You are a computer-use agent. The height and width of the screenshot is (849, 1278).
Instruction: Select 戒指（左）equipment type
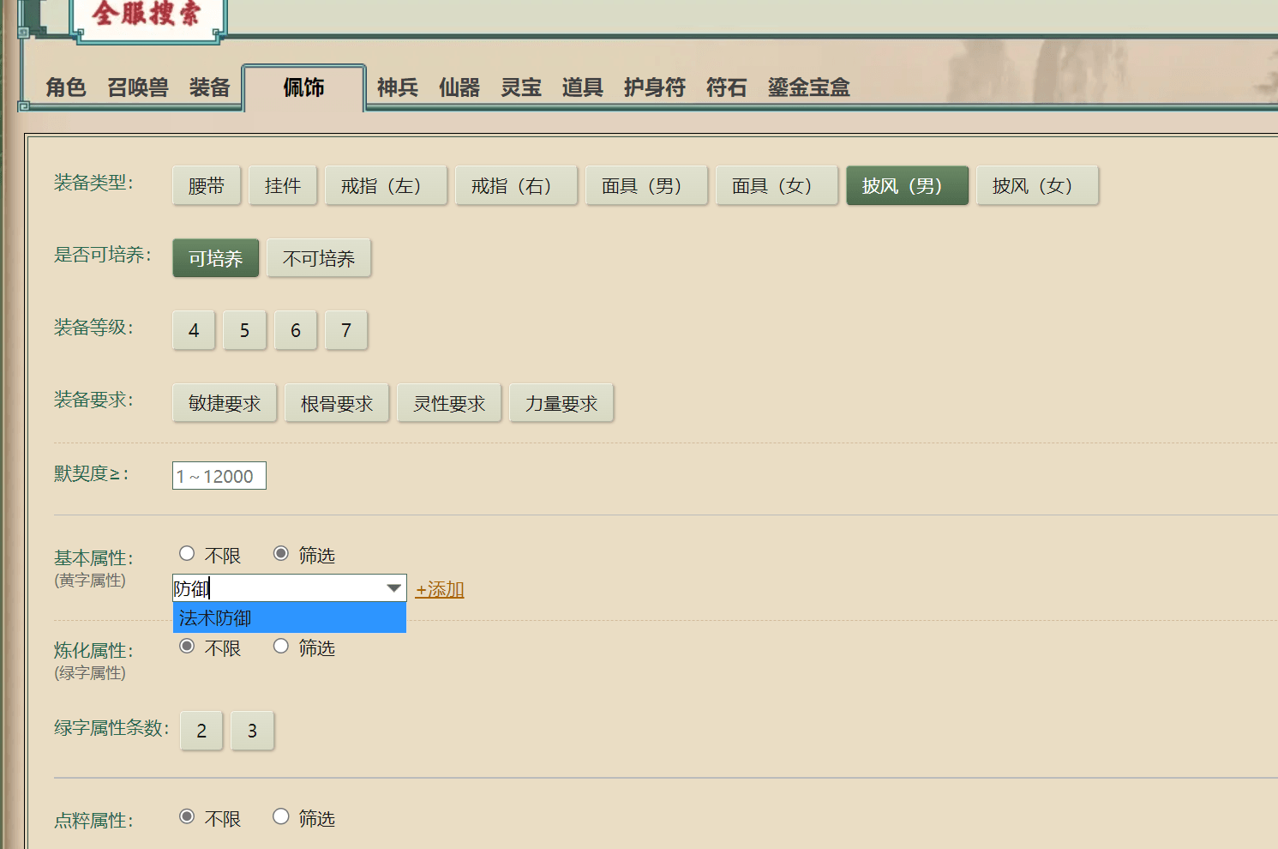386,185
